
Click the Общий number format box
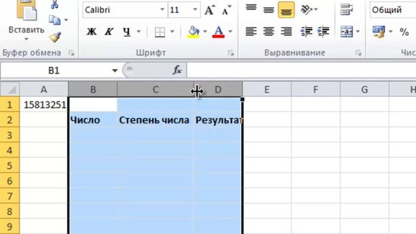393,10
